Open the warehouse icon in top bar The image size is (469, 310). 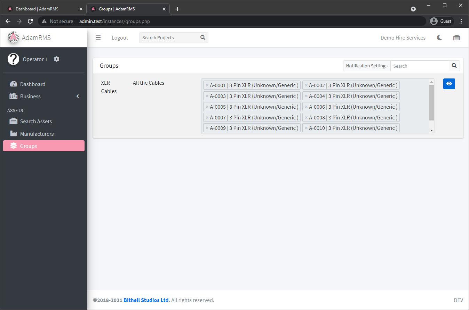click(456, 38)
